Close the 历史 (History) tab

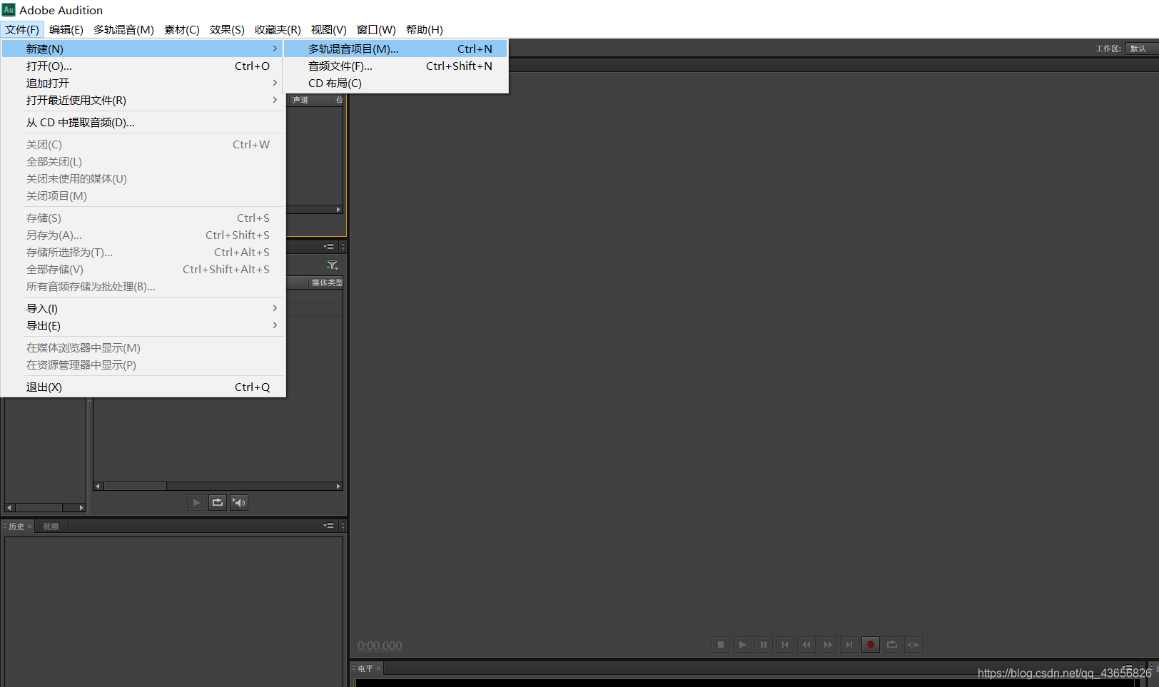29,526
